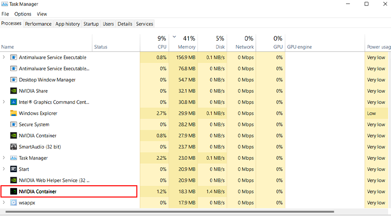Select the Desktop Window Manager process name
391x220 pixels.
coord(47,80)
